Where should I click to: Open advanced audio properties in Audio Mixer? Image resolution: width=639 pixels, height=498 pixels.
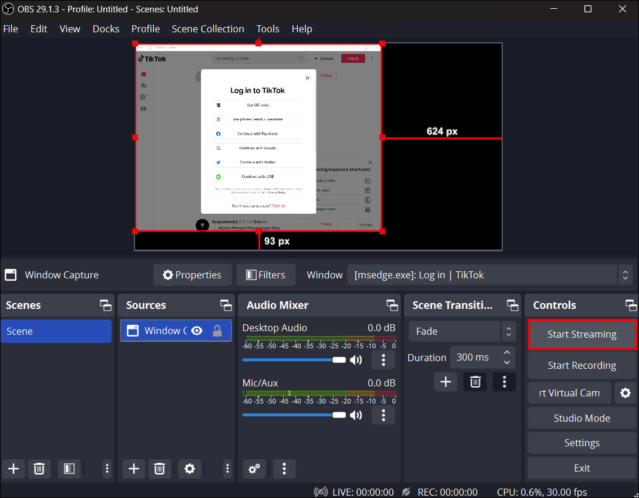point(254,469)
